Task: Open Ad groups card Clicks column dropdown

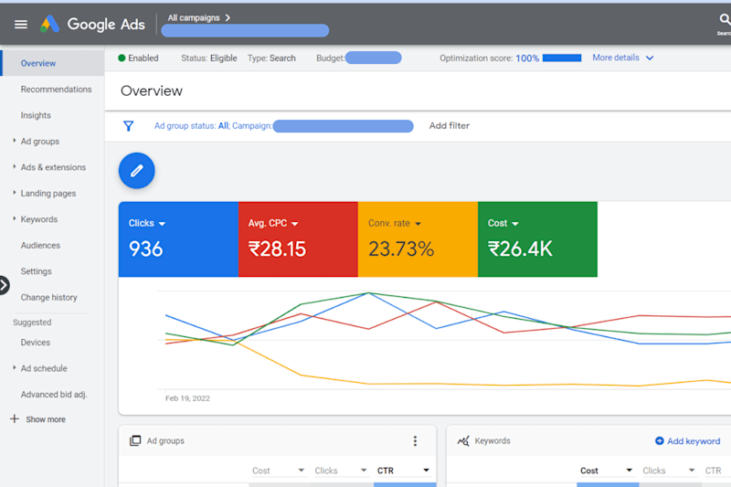Action: point(363,471)
